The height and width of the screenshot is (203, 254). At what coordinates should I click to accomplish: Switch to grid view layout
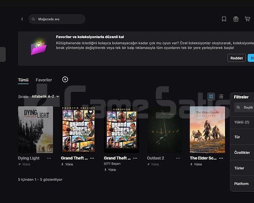pos(211,97)
